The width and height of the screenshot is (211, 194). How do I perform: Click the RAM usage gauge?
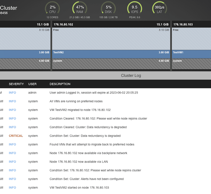[80, 8]
